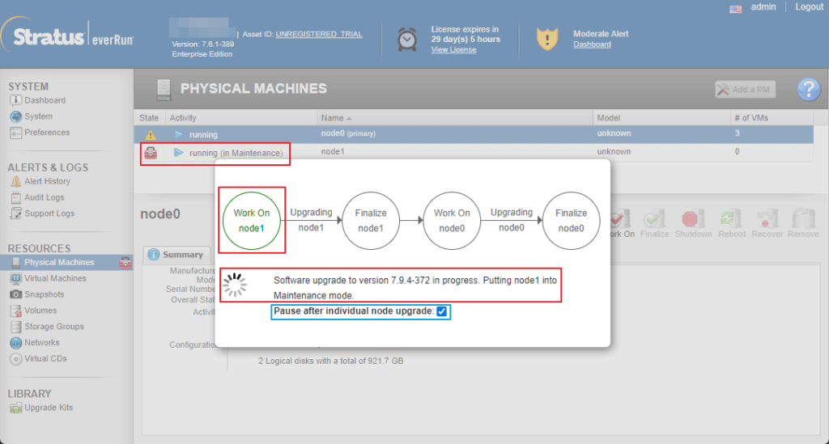
Task: Click the admin user link
Action: [x=763, y=6]
